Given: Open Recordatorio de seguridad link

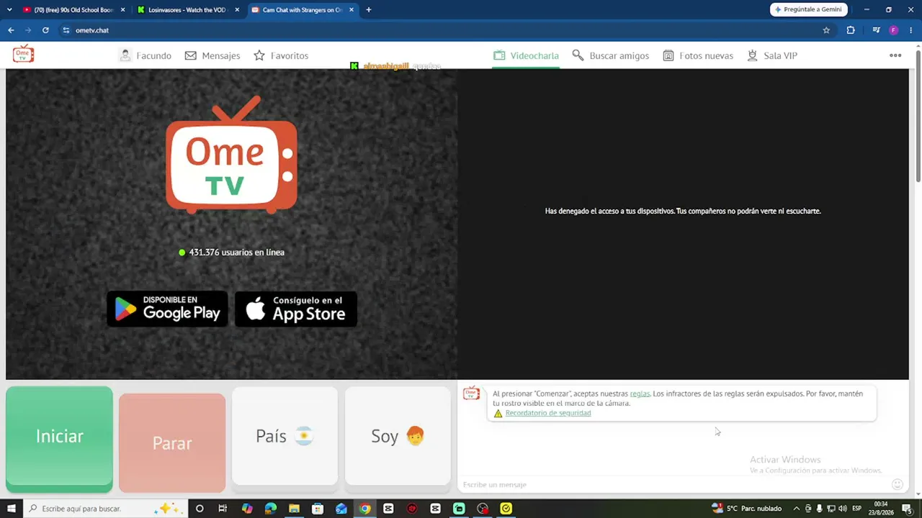Looking at the screenshot, I should [548, 413].
